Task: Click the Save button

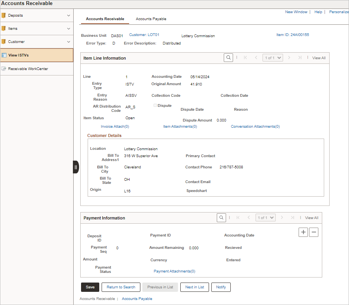Action: 90,287
